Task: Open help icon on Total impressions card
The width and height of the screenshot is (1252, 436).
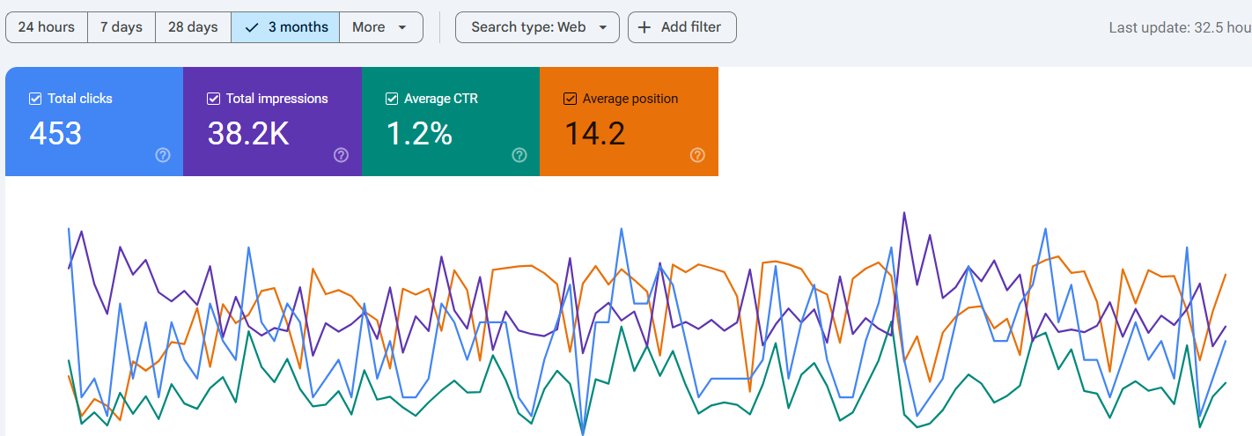Action: (x=341, y=155)
